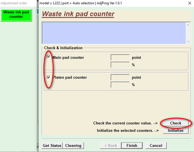Click the Initialize button
194x152 pixels.
pos(175,130)
